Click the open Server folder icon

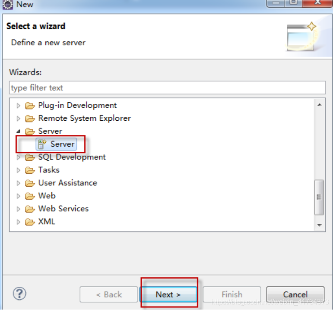pos(30,131)
